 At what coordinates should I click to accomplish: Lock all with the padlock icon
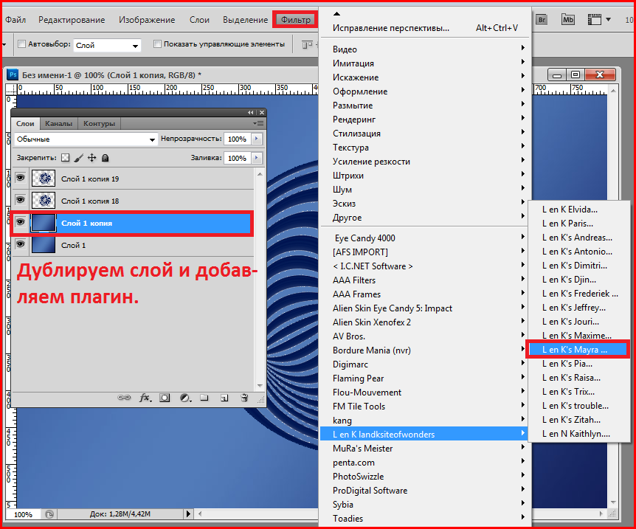tap(105, 158)
